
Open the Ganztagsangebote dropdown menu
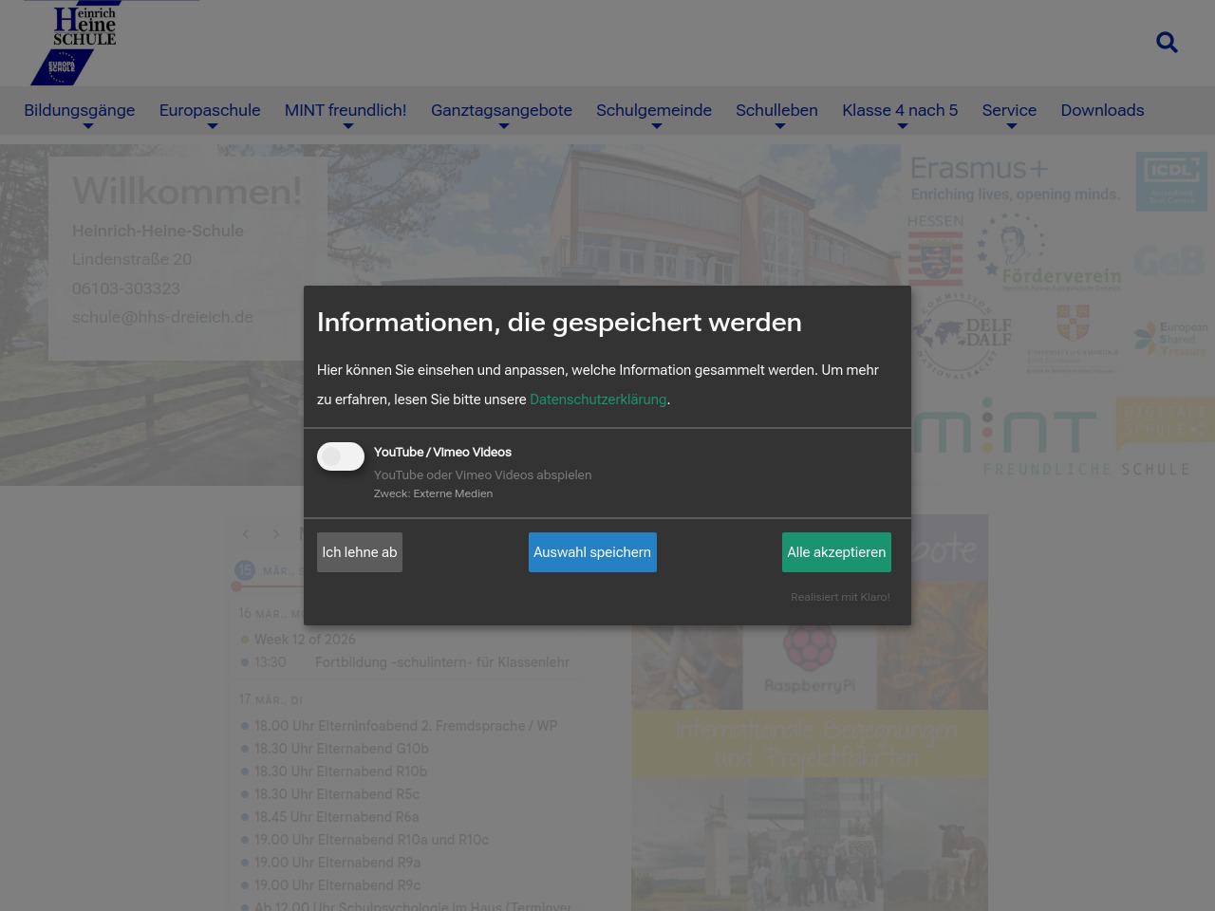click(x=501, y=111)
